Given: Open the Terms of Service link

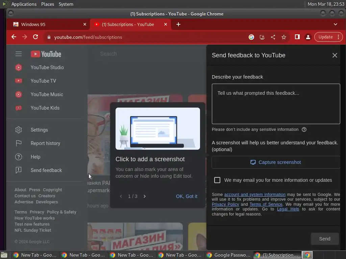Looking at the screenshot, I should tap(266, 204).
